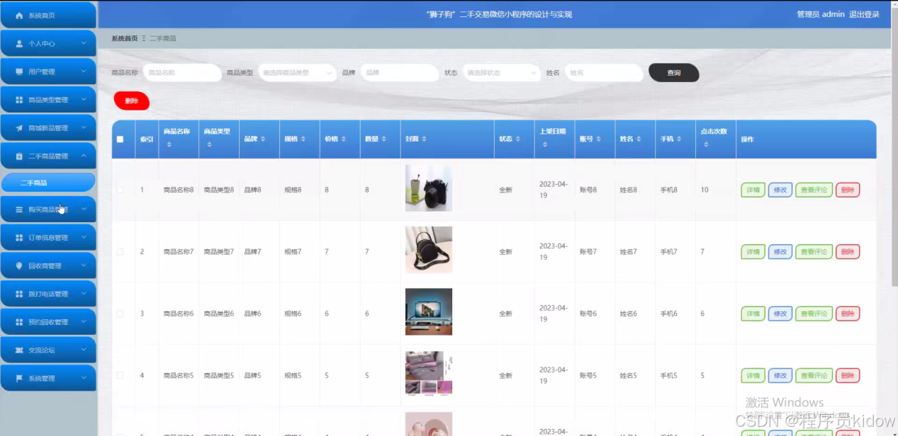Open the camera cover image of 商品名称8
This screenshot has height=436, width=898.
[x=429, y=188]
